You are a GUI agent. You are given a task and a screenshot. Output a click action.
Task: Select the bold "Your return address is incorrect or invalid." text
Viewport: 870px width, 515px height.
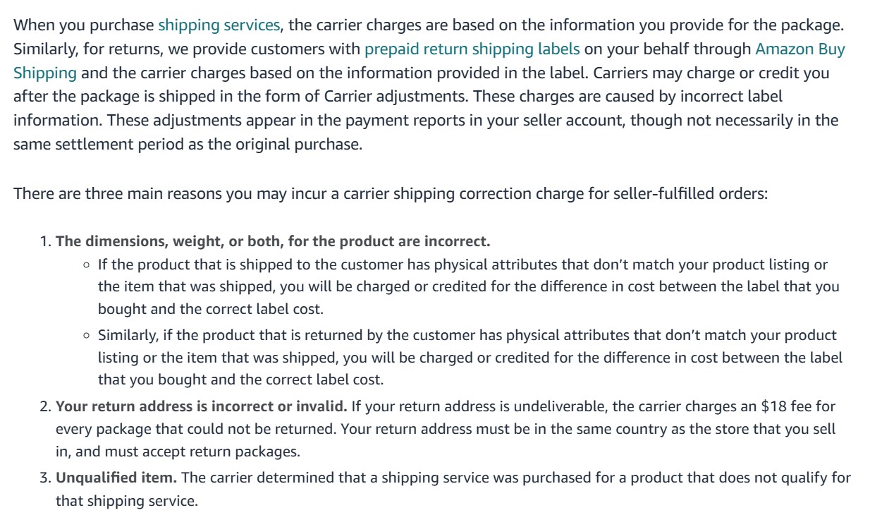(x=202, y=407)
